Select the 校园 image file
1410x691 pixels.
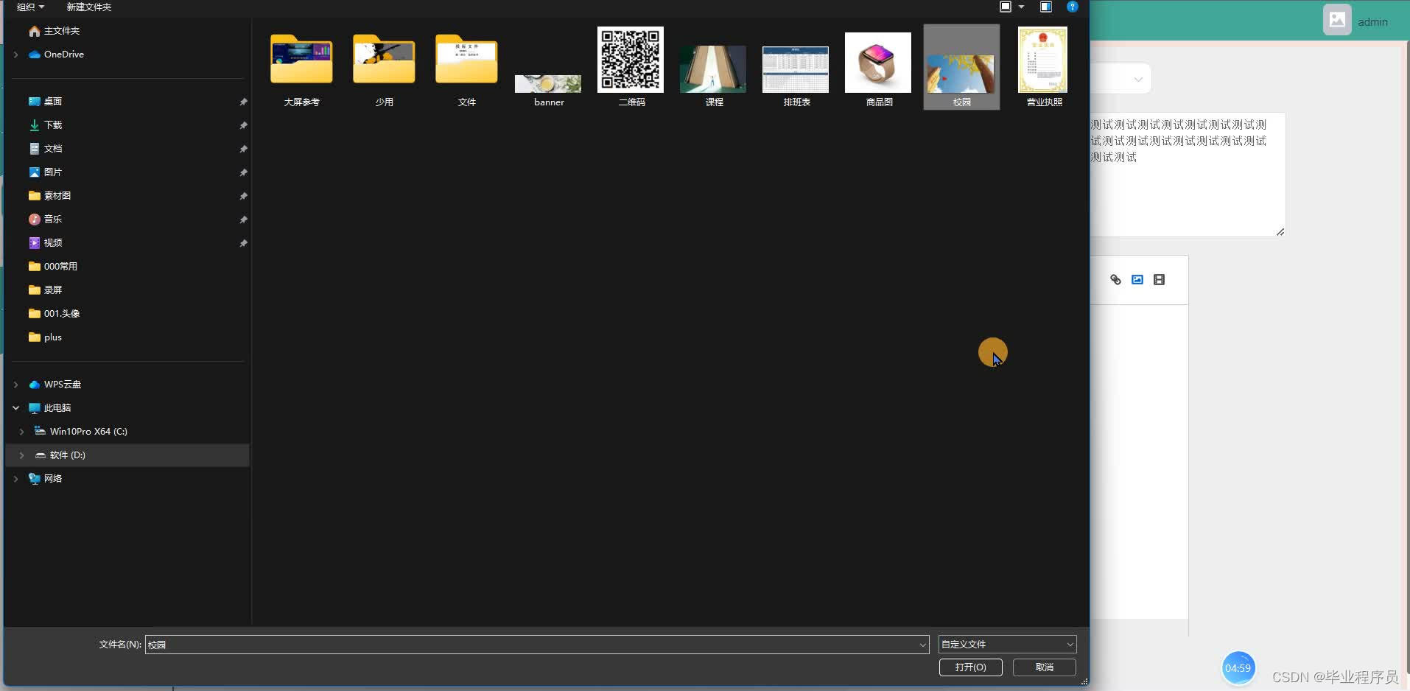click(961, 67)
